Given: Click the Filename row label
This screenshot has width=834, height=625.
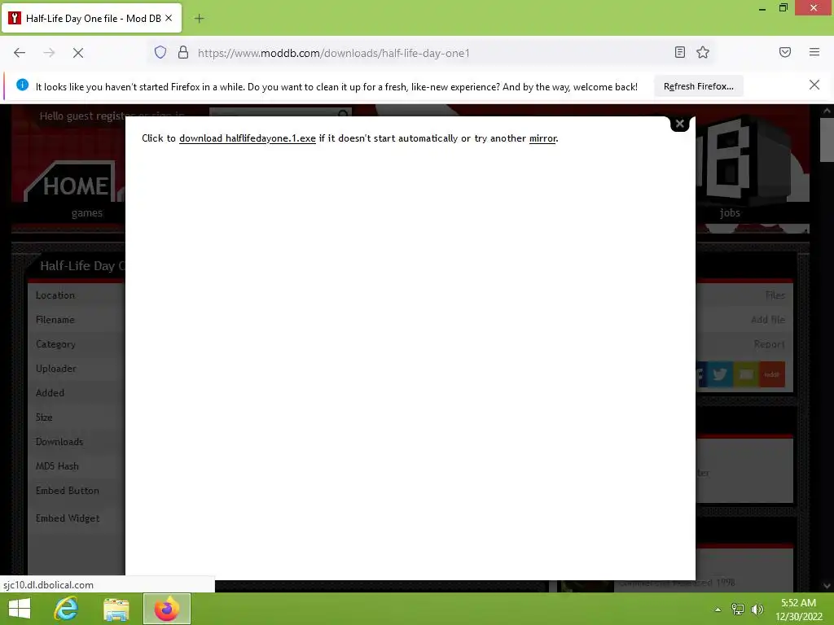Looking at the screenshot, I should click(x=55, y=319).
